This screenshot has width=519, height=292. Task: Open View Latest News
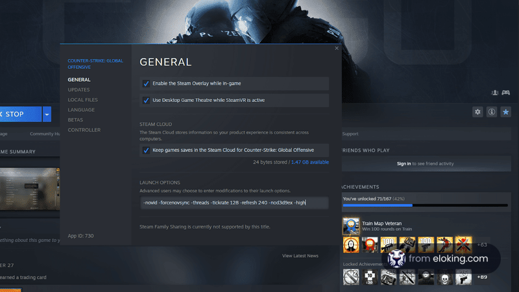tap(300, 256)
